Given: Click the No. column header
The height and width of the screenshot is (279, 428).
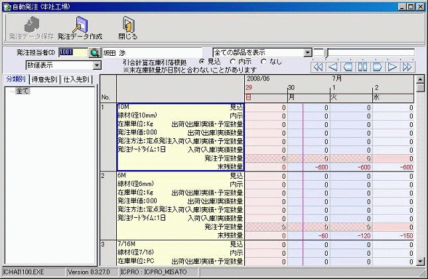Looking at the screenshot, I should (108, 89).
